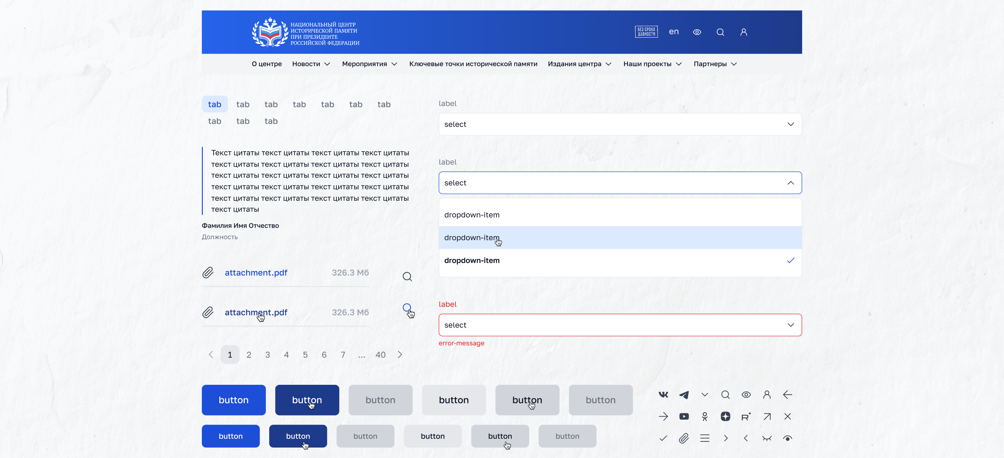Click the Odnoklassniki social icon

tap(704, 416)
